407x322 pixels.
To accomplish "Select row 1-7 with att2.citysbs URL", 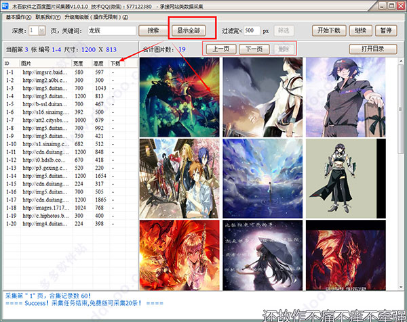I will click(x=71, y=120).
